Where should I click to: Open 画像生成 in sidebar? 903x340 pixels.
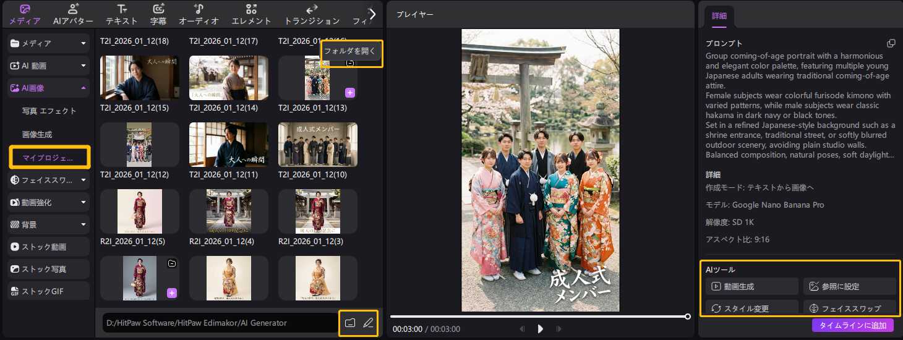(x=37, y=134)
